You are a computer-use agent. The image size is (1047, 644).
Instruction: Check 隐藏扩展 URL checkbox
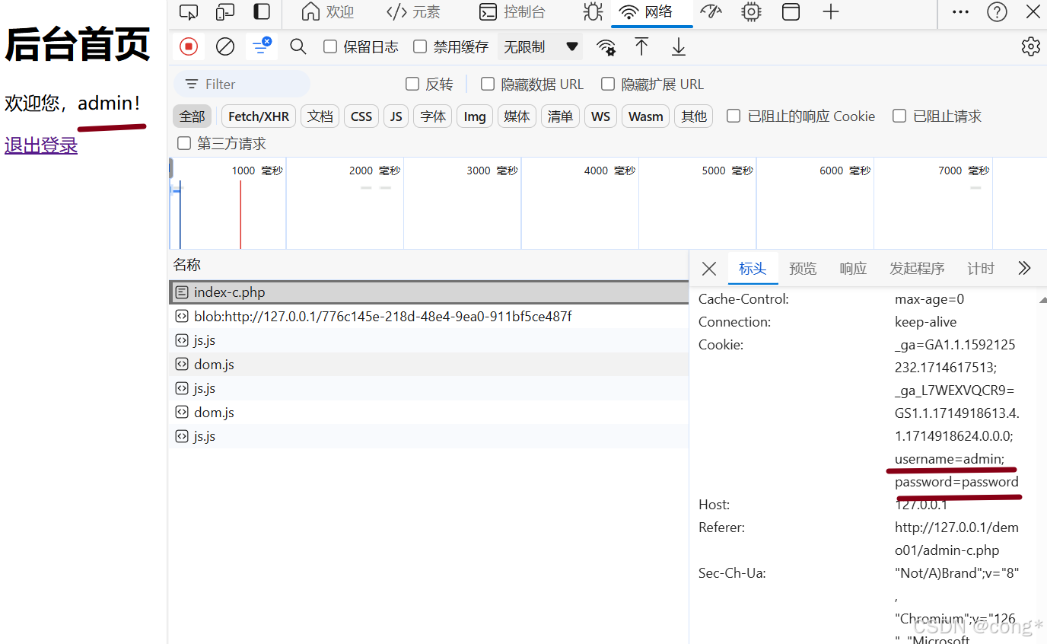click(608, 84)
